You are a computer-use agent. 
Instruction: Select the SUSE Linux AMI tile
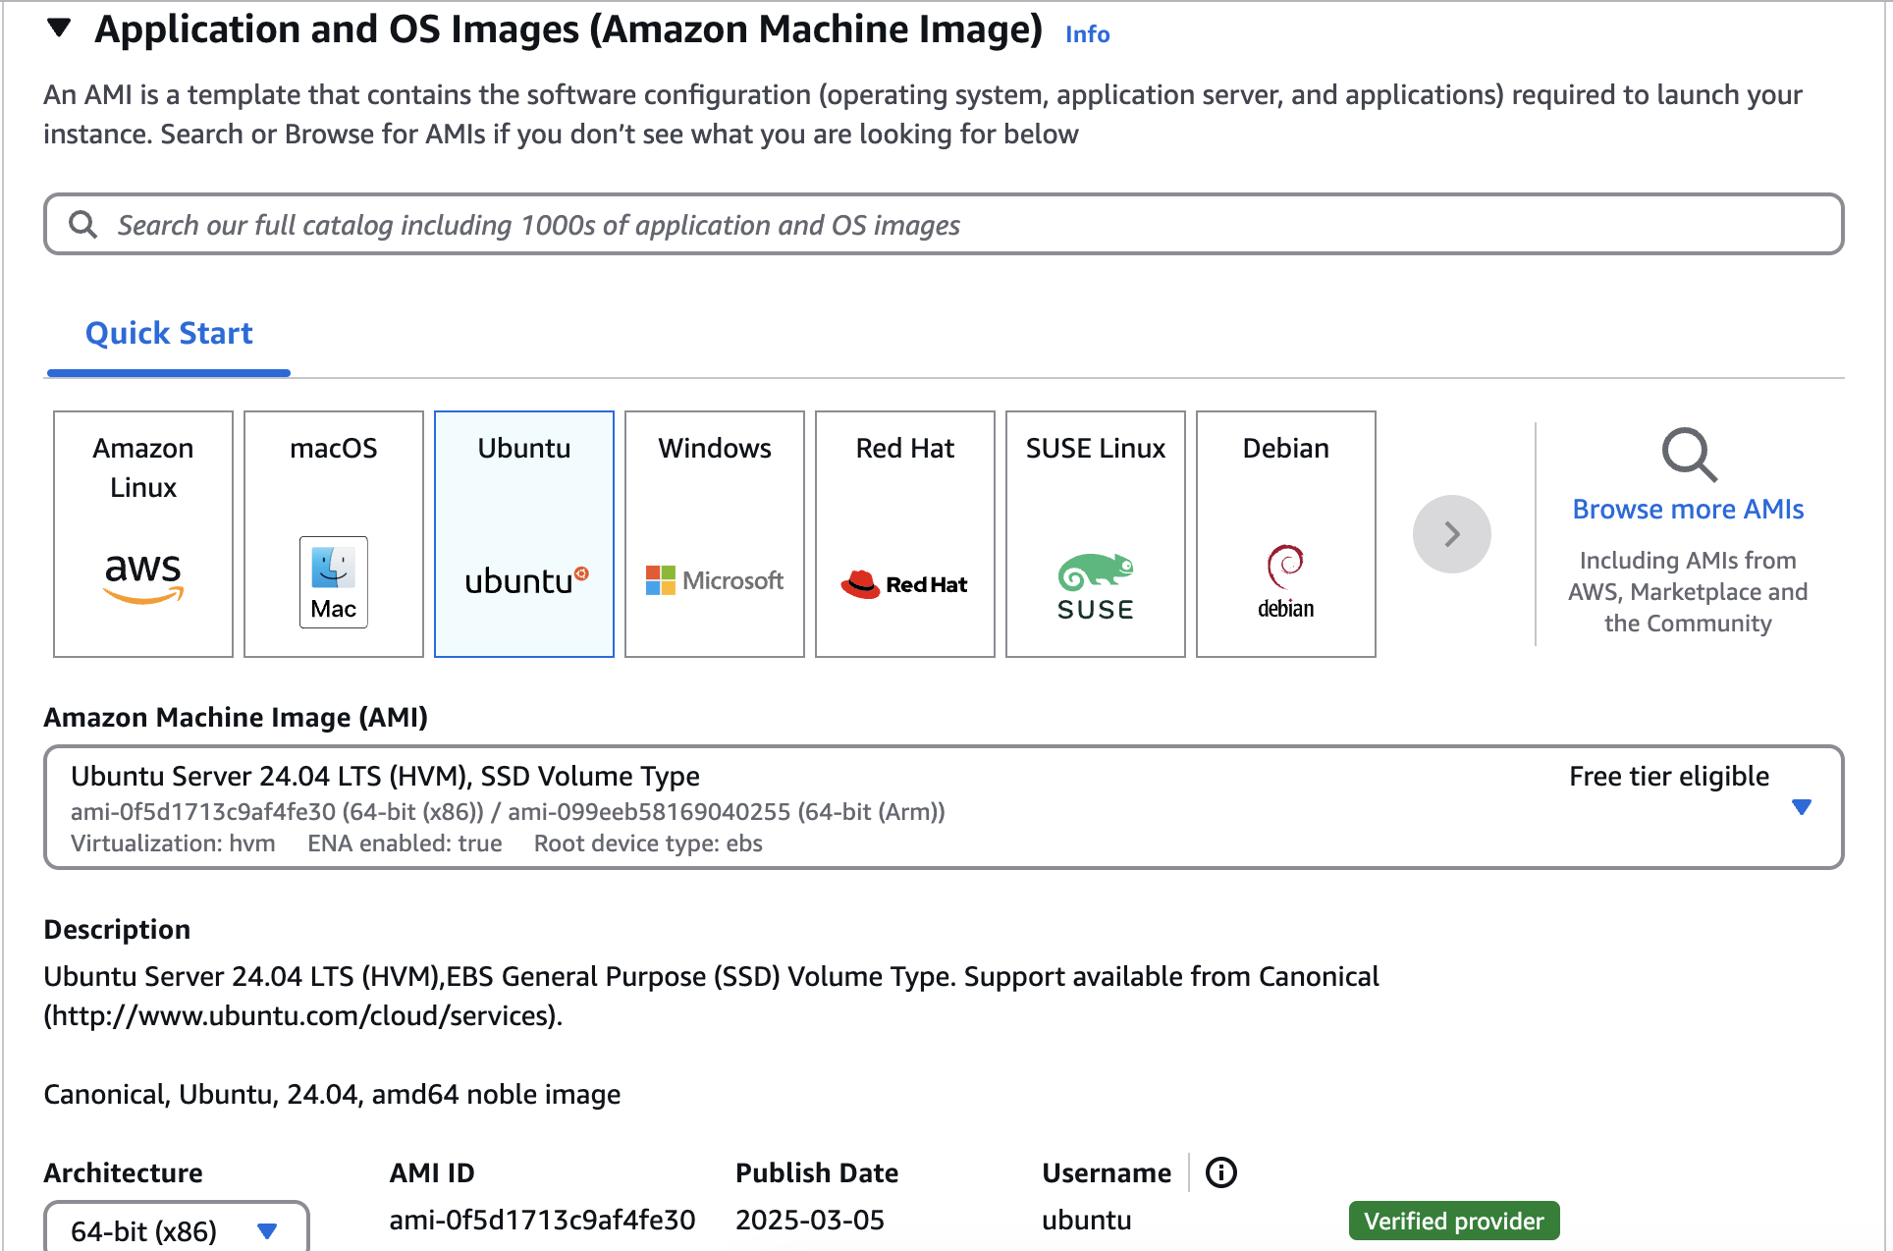click(1096, 534)
